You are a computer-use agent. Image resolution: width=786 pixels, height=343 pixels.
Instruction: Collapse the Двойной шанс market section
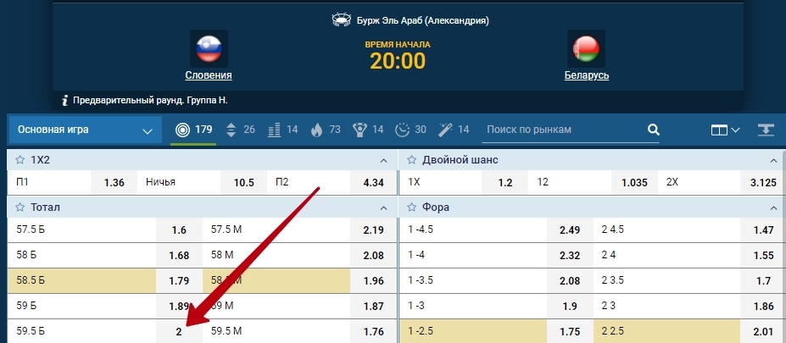(x=773, y=161)
